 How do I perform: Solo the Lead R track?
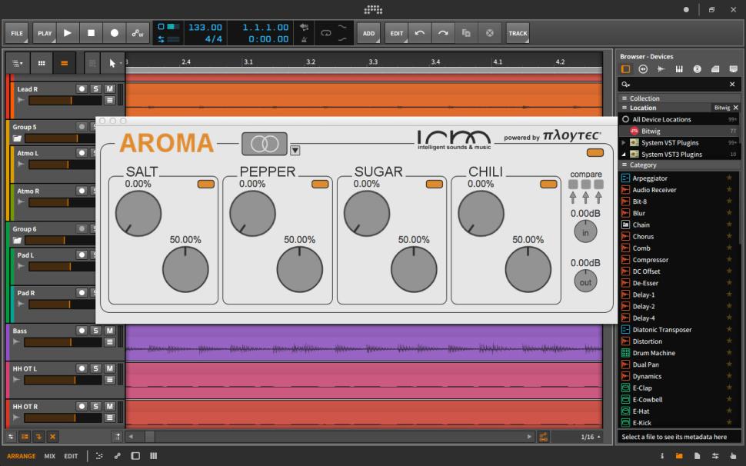pos(96,89)
